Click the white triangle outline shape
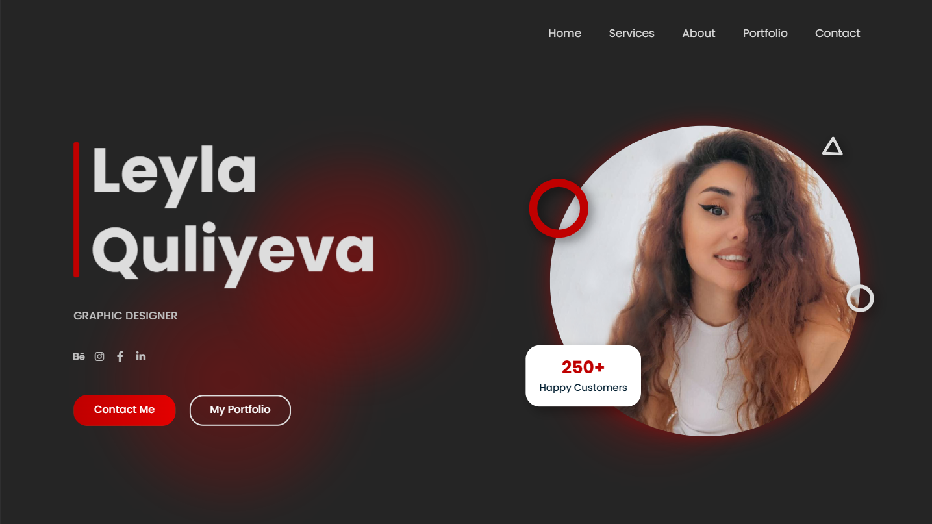Screen dimensions: 932x524 832,147
